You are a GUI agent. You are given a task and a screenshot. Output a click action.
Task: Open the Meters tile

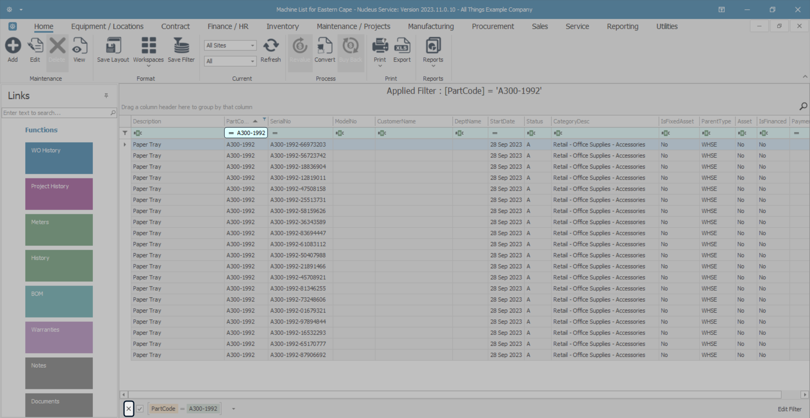click(59, 230)
